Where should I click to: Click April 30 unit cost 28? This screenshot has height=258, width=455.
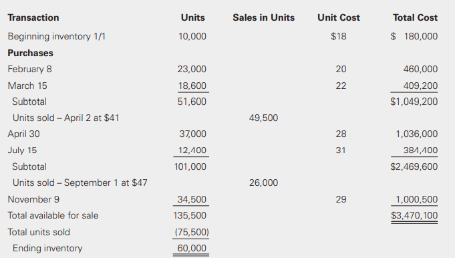coord(341,134)
